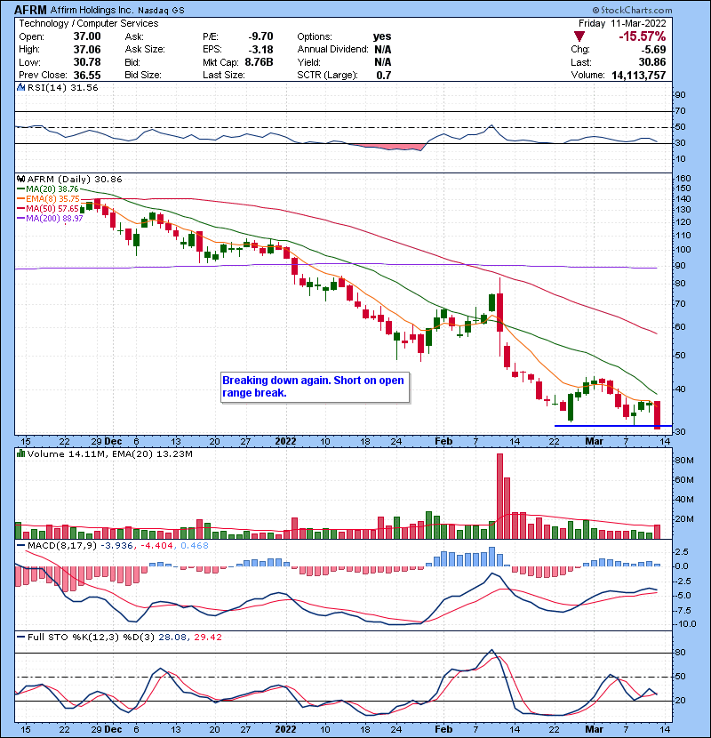Click the Chg value -5.69
Screen dimensions: 711x738
[x=653, y=50]
